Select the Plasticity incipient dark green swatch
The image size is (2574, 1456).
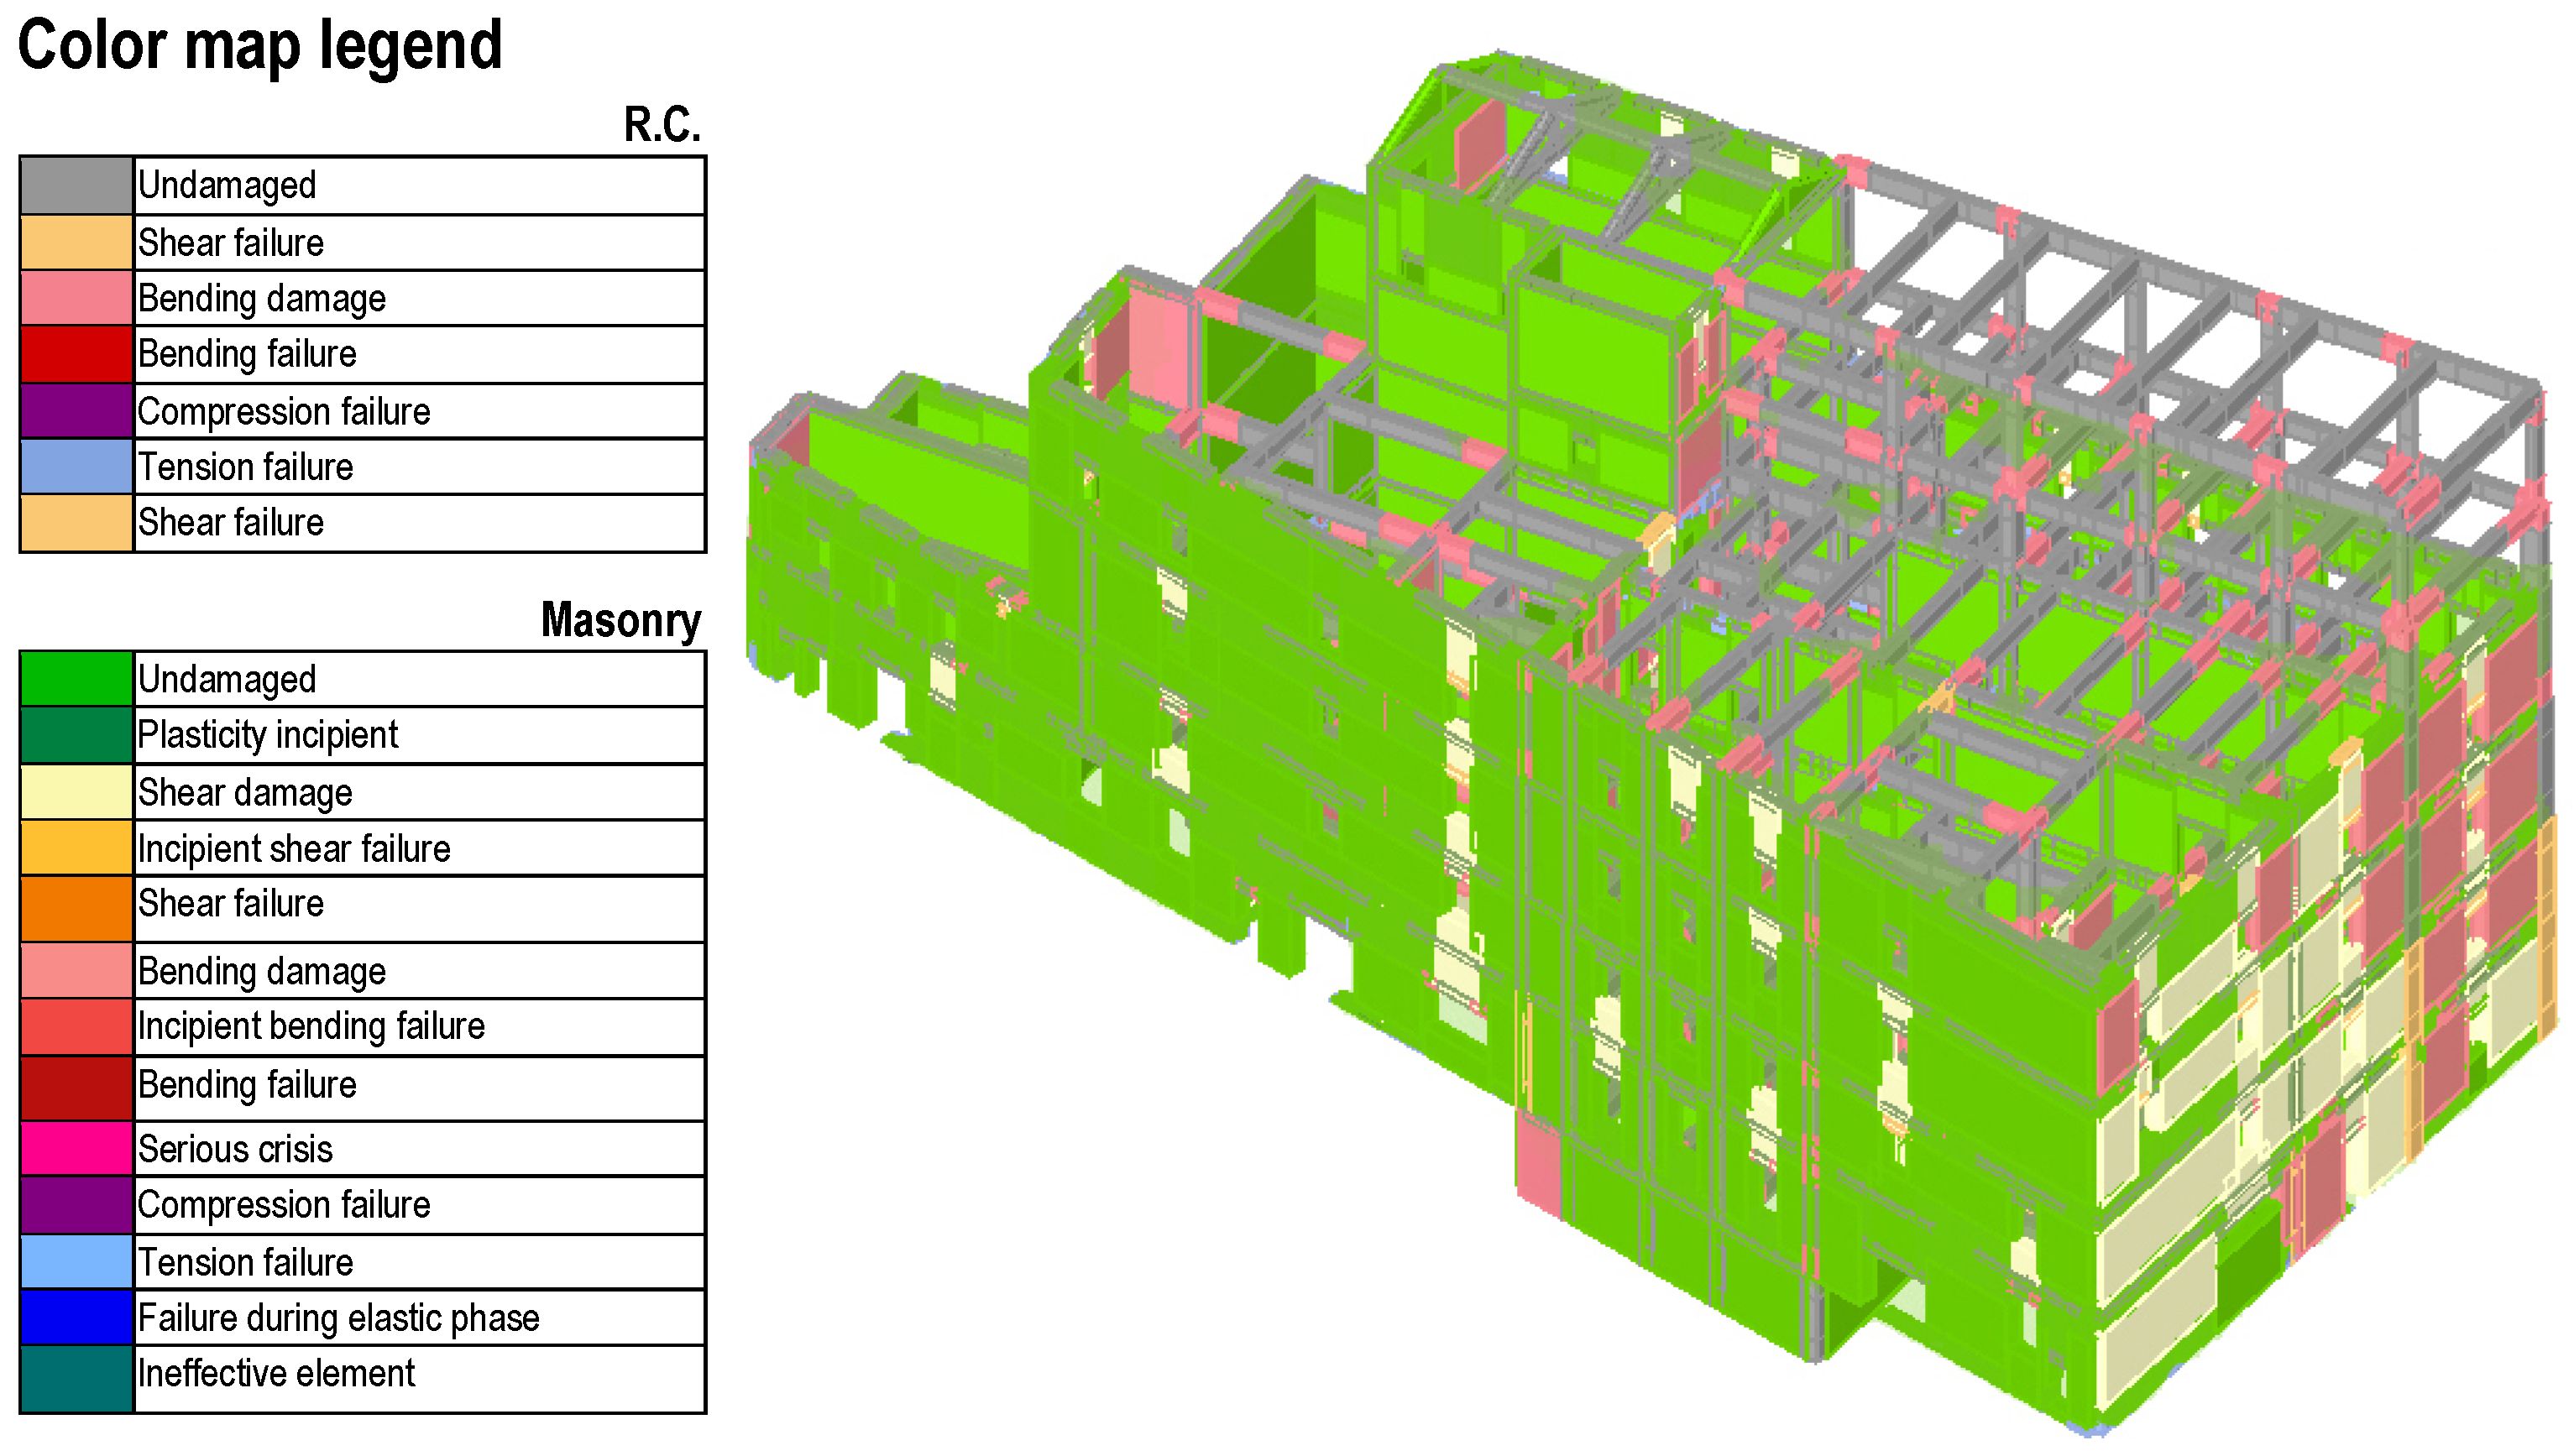pos(76,735)
